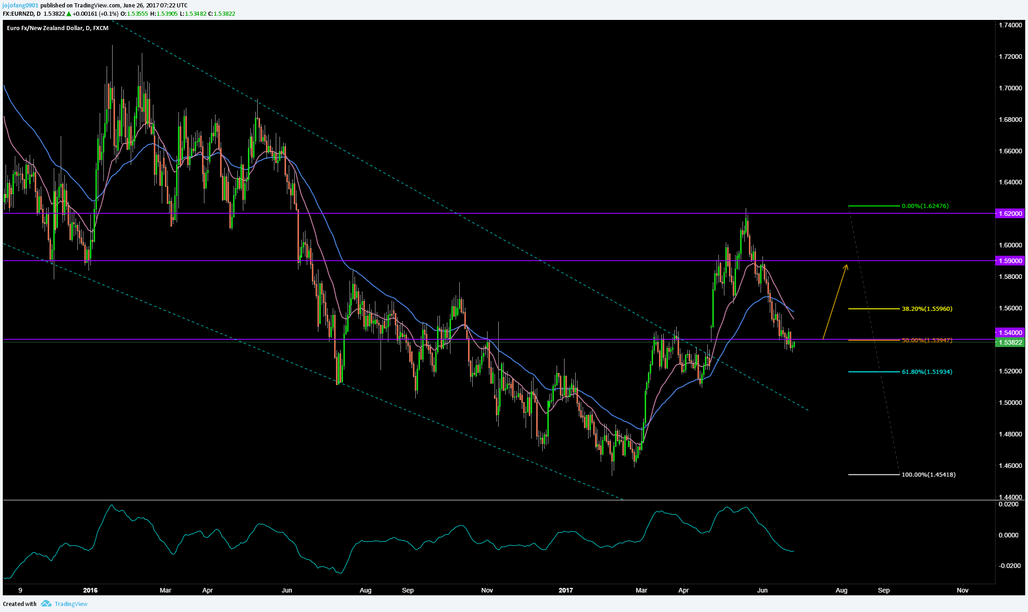Screen dimensions: 1028x612
Task: Click the current price 1.53822 label
Action: coord(1009,342)
